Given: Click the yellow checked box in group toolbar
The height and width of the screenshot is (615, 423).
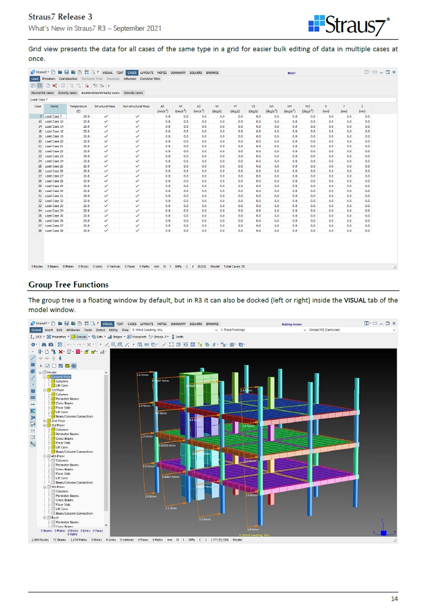Looking at the screenshot, I should (x=67, y=365).
